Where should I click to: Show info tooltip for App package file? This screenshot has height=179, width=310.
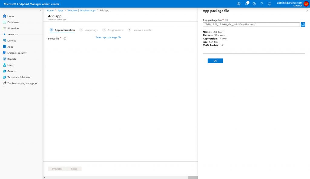226,20
